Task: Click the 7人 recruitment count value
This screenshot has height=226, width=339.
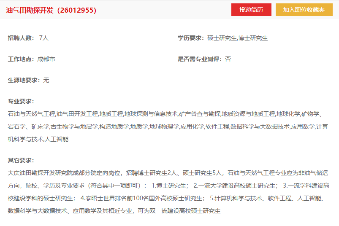Action: 44,38
